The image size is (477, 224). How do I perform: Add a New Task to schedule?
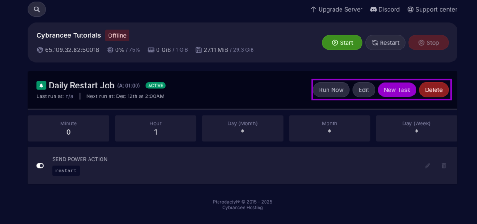pyautogui.click(x=397, y=90)
